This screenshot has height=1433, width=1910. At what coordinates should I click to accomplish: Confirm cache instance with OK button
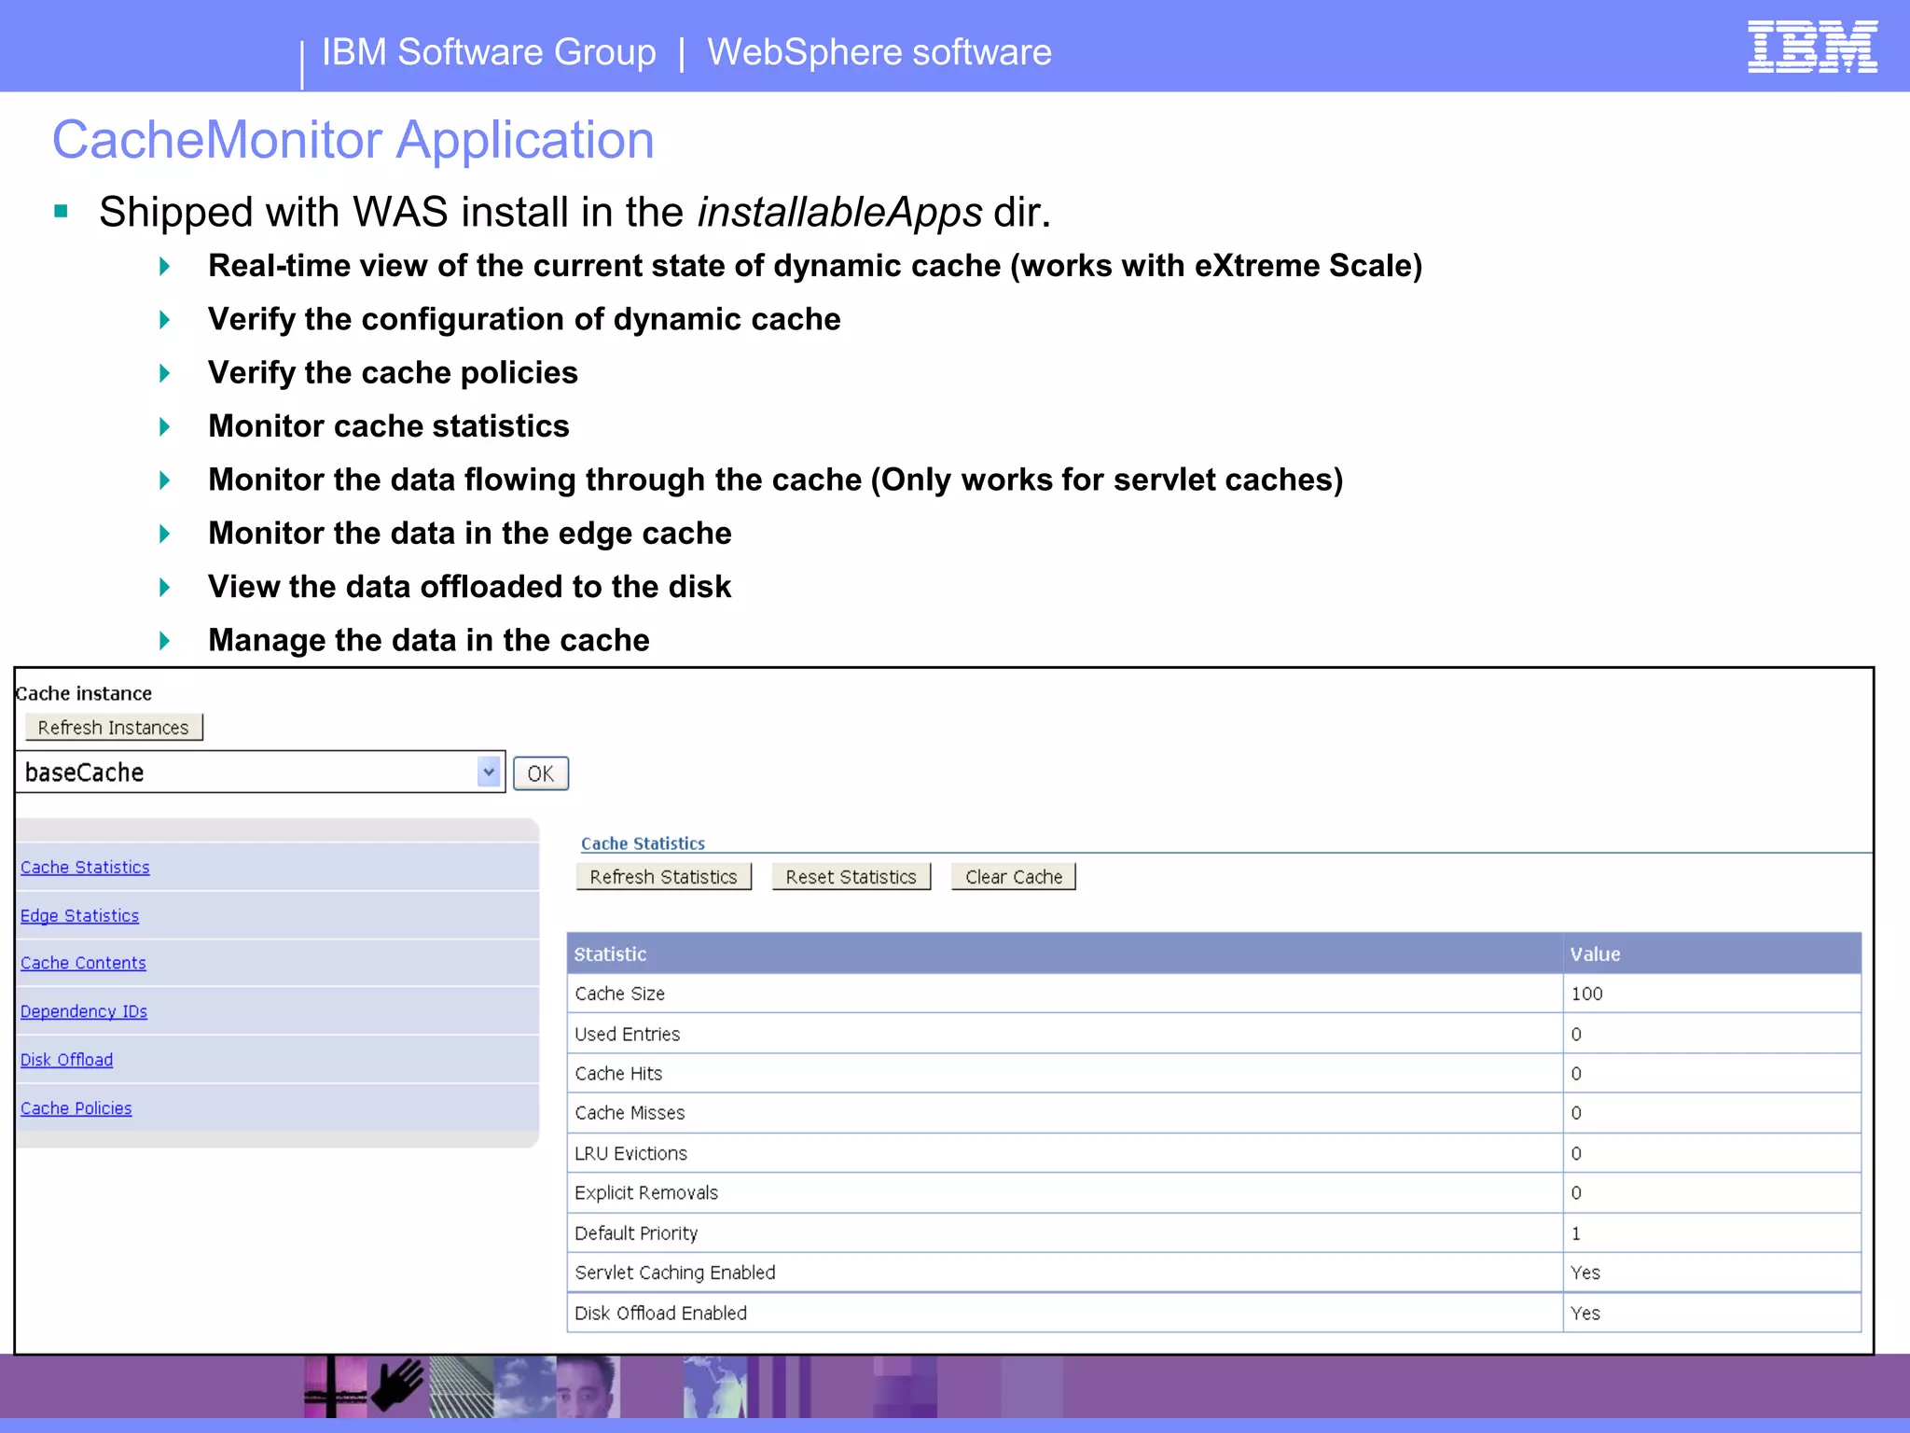click(541, 773)
